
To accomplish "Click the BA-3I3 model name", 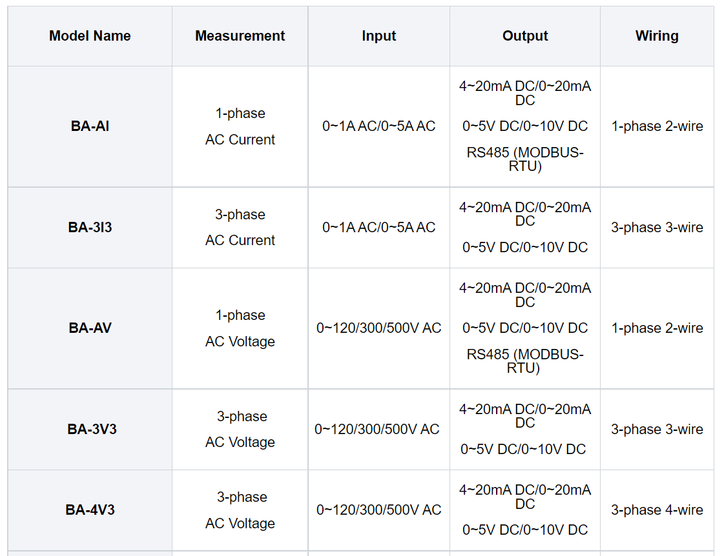I will click(90, 228).
